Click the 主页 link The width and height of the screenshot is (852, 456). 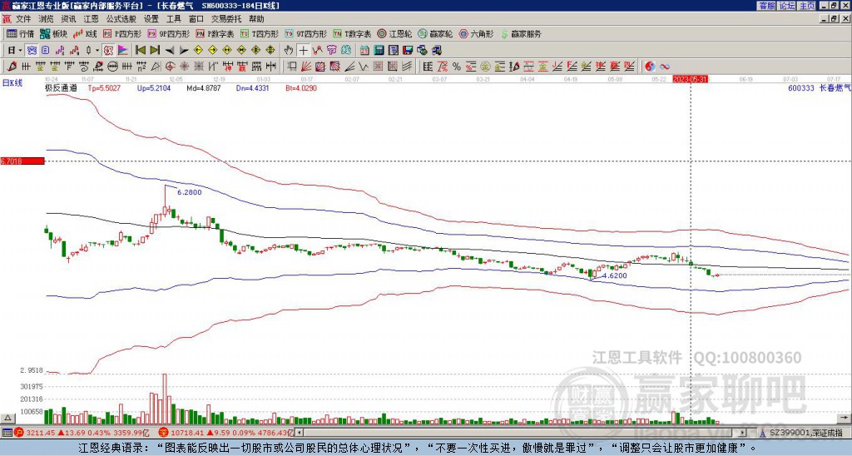coord(807,6)
